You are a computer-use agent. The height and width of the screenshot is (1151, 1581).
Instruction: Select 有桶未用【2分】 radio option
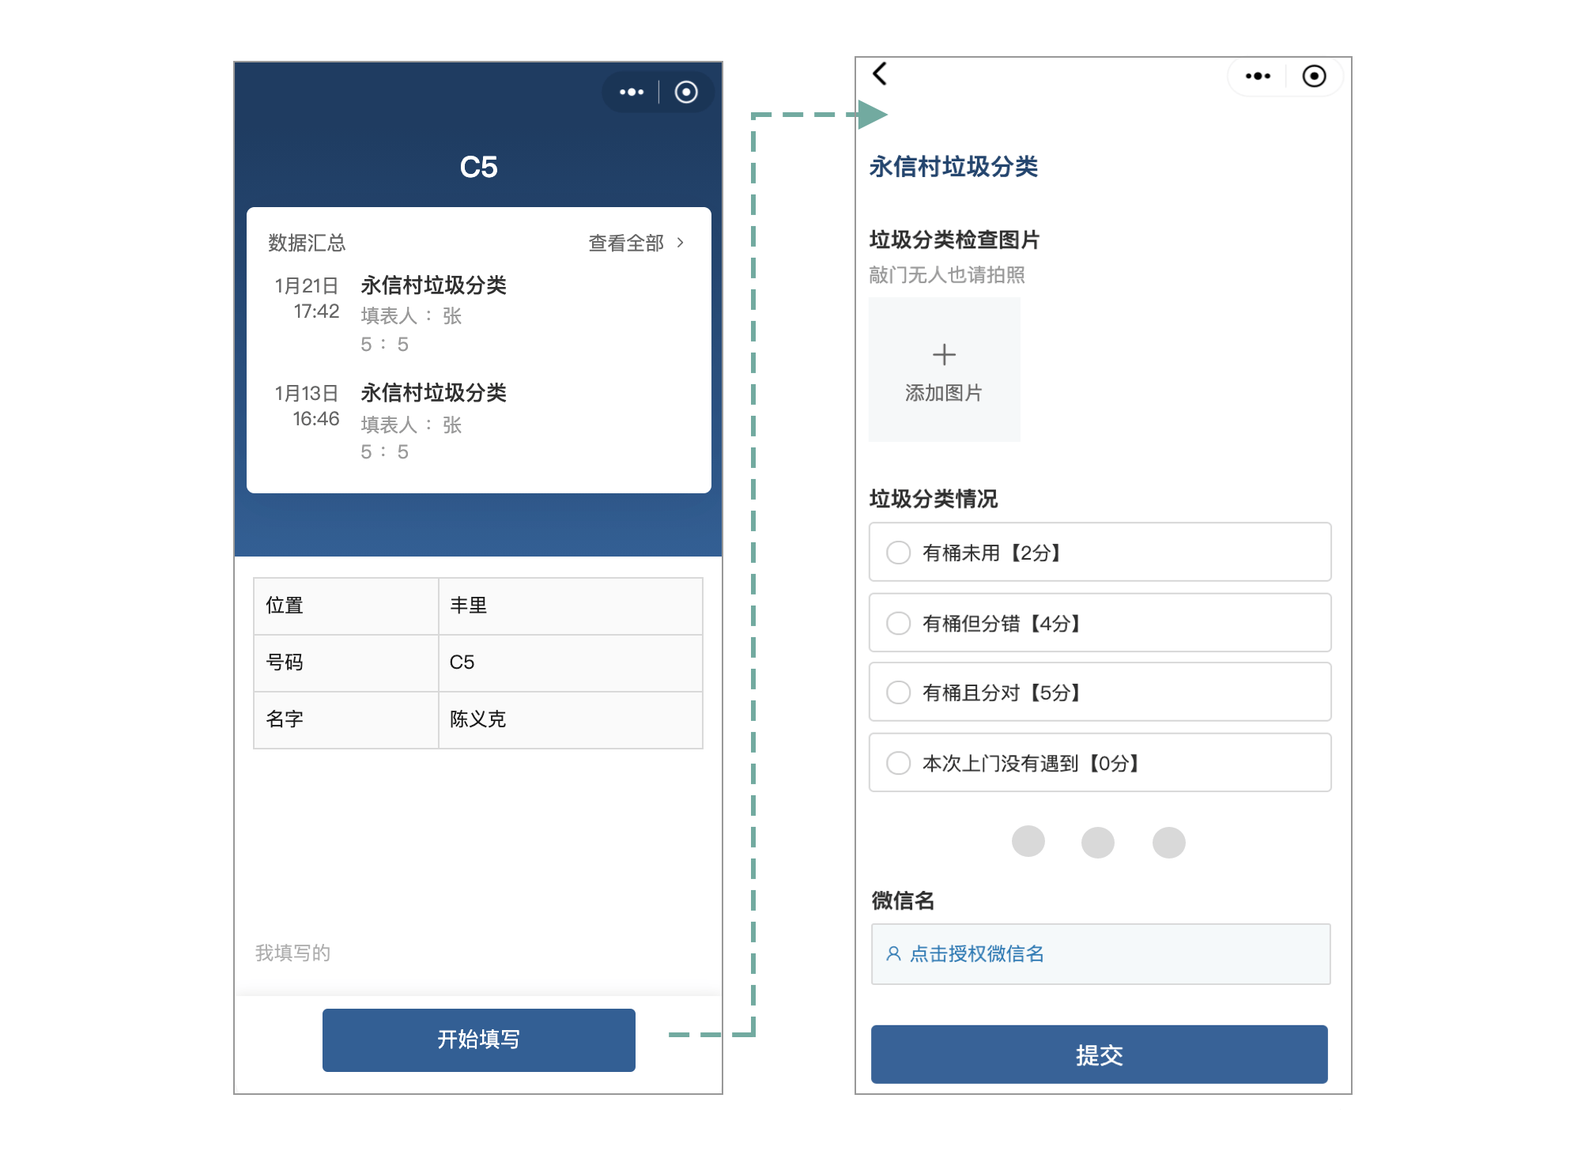(899, 553)
